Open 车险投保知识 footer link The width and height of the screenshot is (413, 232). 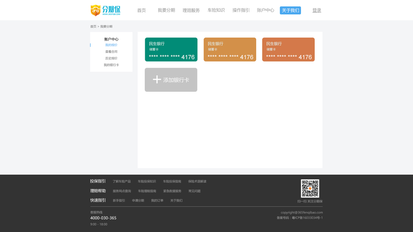pyautogui.click(x=147, y=181)
